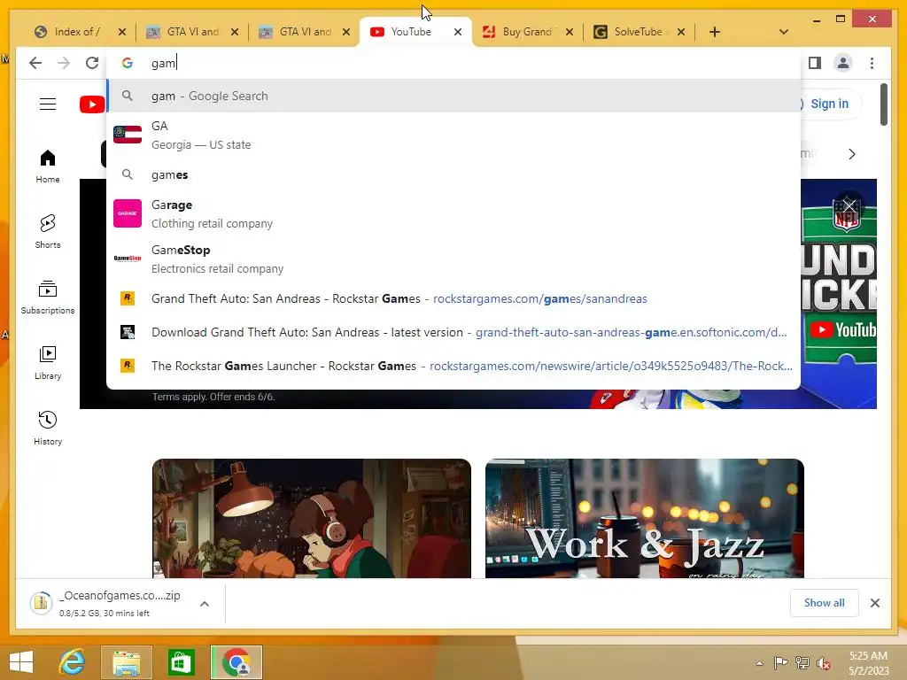Viewport: 907px width, 680px height.
Task: Open the taskbar clock showing 5:25 AM
Action: tap(868, 663)
